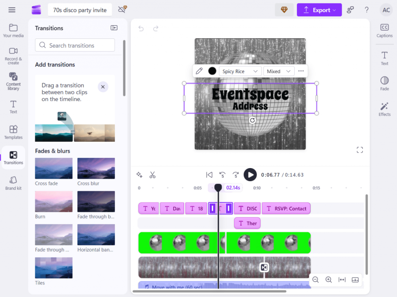Image resolution: width=397 pixels, height=297 pixels.
Task: Open the Spicy Rice font dropdown
Action: (x=240, y=71)
